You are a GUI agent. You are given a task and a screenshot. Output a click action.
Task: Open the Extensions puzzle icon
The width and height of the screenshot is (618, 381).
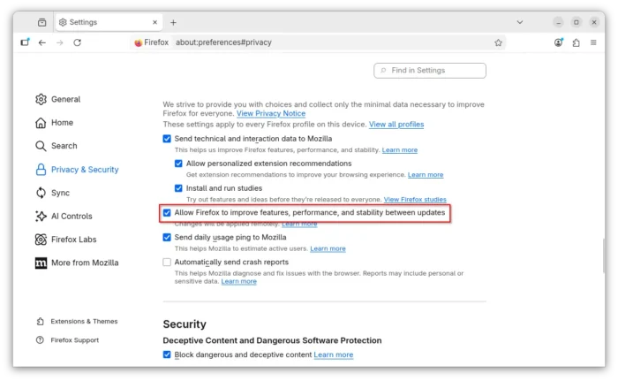[x=577, y=42]
